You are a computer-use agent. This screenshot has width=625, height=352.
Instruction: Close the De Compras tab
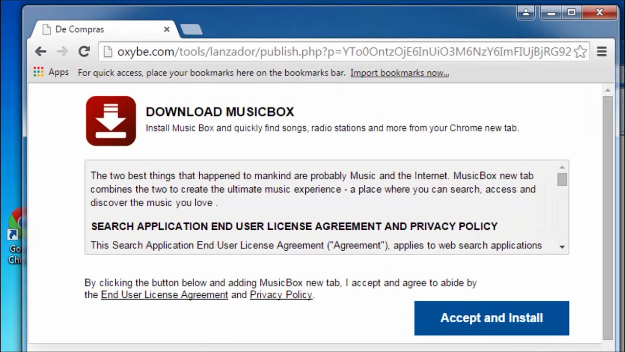tap(167, 29)
